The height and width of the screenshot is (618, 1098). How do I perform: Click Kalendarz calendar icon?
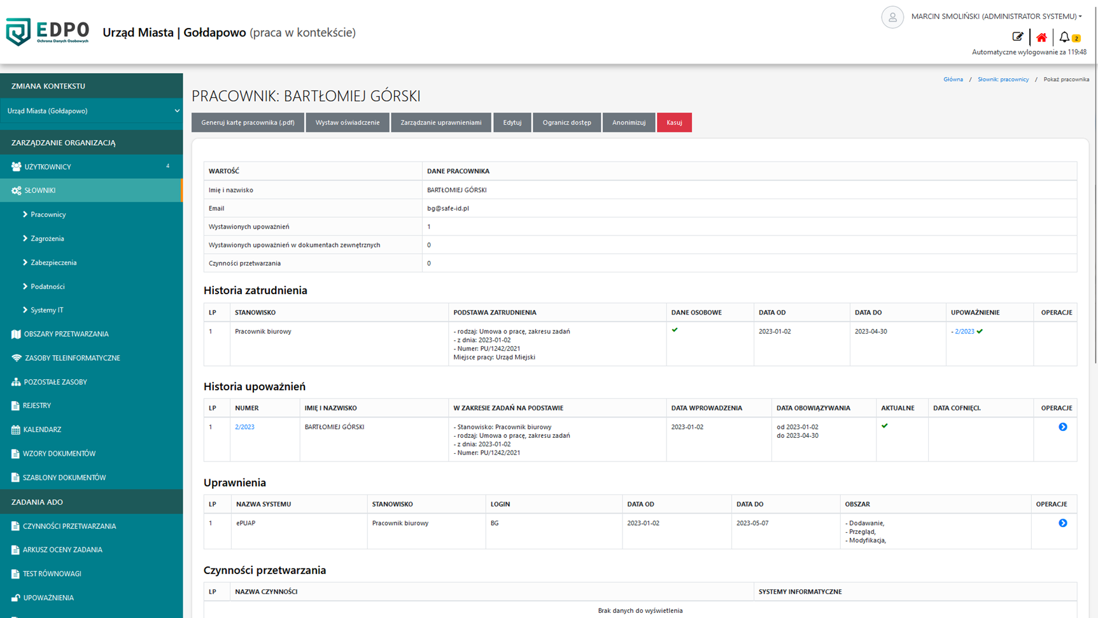tap(15, 430)
